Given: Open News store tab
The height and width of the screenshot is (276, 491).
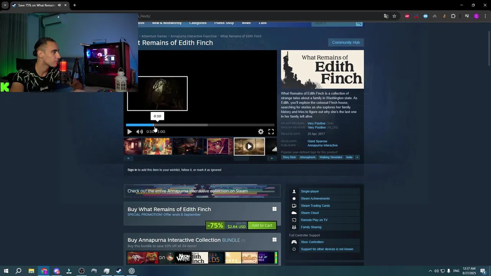Looking at the screenshot, I should (x=246, y=23).
